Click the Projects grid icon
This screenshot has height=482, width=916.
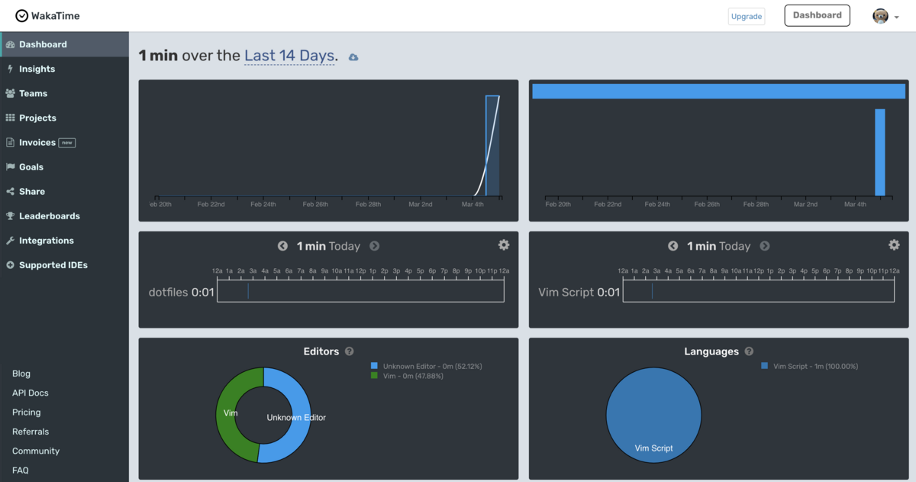10,118
